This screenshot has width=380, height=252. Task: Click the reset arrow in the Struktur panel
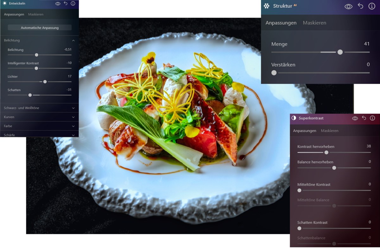(x=360, y=6)
